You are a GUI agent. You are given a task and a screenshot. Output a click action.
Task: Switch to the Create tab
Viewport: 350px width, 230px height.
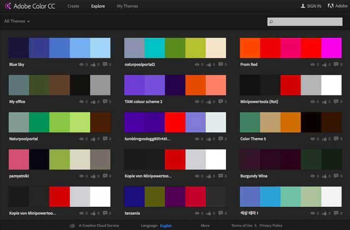pyautogui.click(x=73, y=6)
